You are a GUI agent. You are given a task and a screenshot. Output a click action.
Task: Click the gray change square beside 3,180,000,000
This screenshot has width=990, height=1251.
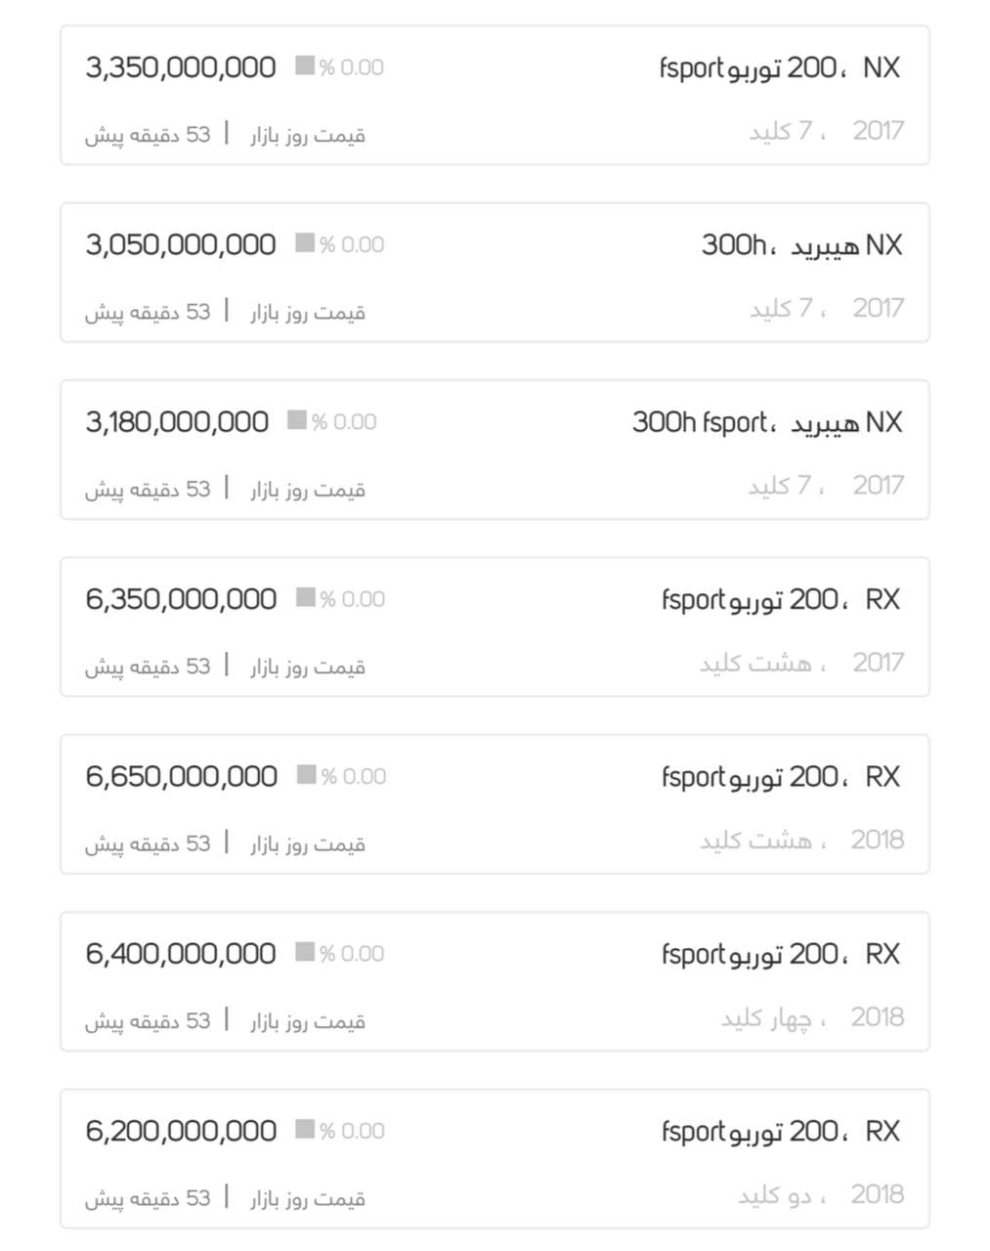point(297,421)
